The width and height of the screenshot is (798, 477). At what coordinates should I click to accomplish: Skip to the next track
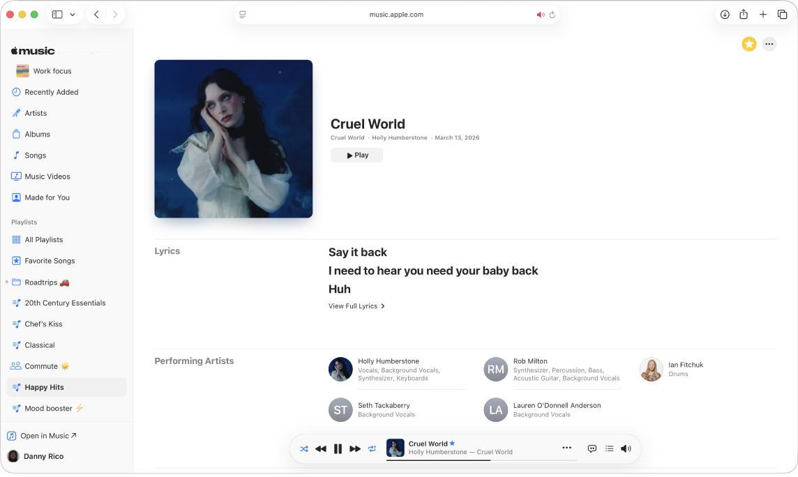click(x=355, y=449)
